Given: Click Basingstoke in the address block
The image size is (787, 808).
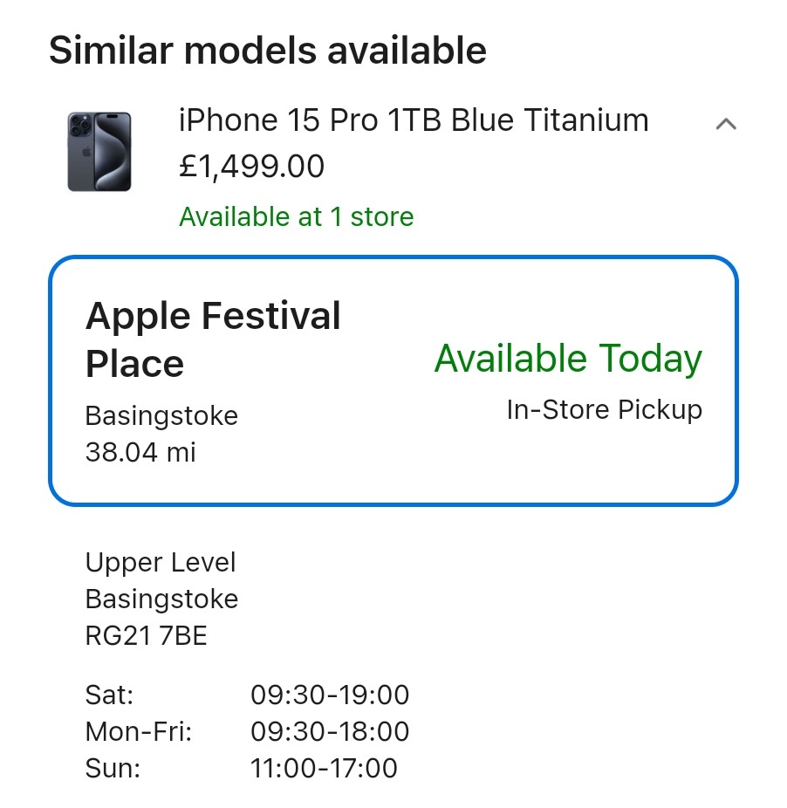Looking at the screenshot, I should [x=161, y=599].
